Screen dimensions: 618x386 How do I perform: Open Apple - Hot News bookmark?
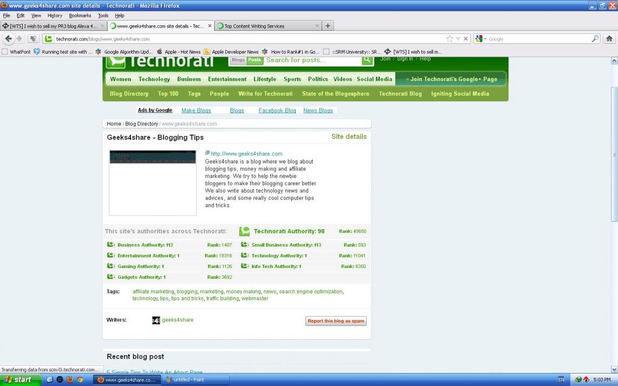pos(179,51)
